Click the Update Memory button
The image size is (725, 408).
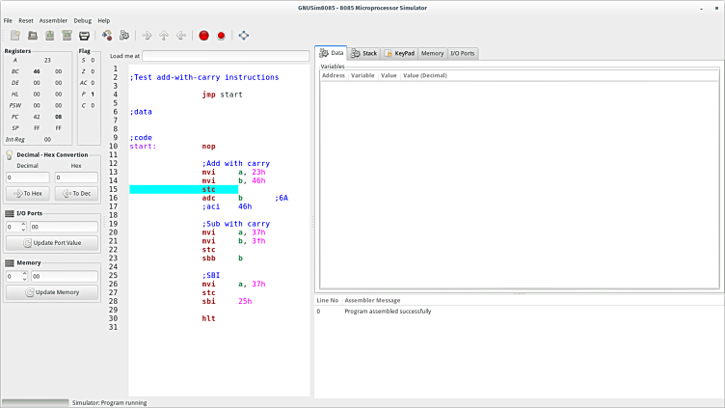click(x=52, y=292)
